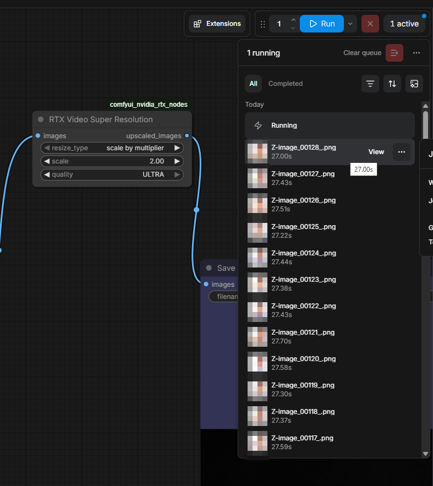The width and height of the screenshot is (433, 486).
Task: Open thumbnail of Z-image_00120_.png
Action: pyautogui.click(x=257, y=363)
